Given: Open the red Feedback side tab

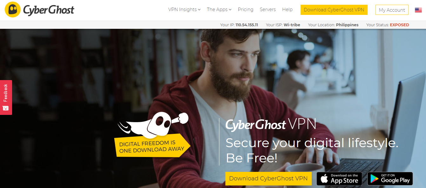Looking at the screenshot, I should click(6, 97).
